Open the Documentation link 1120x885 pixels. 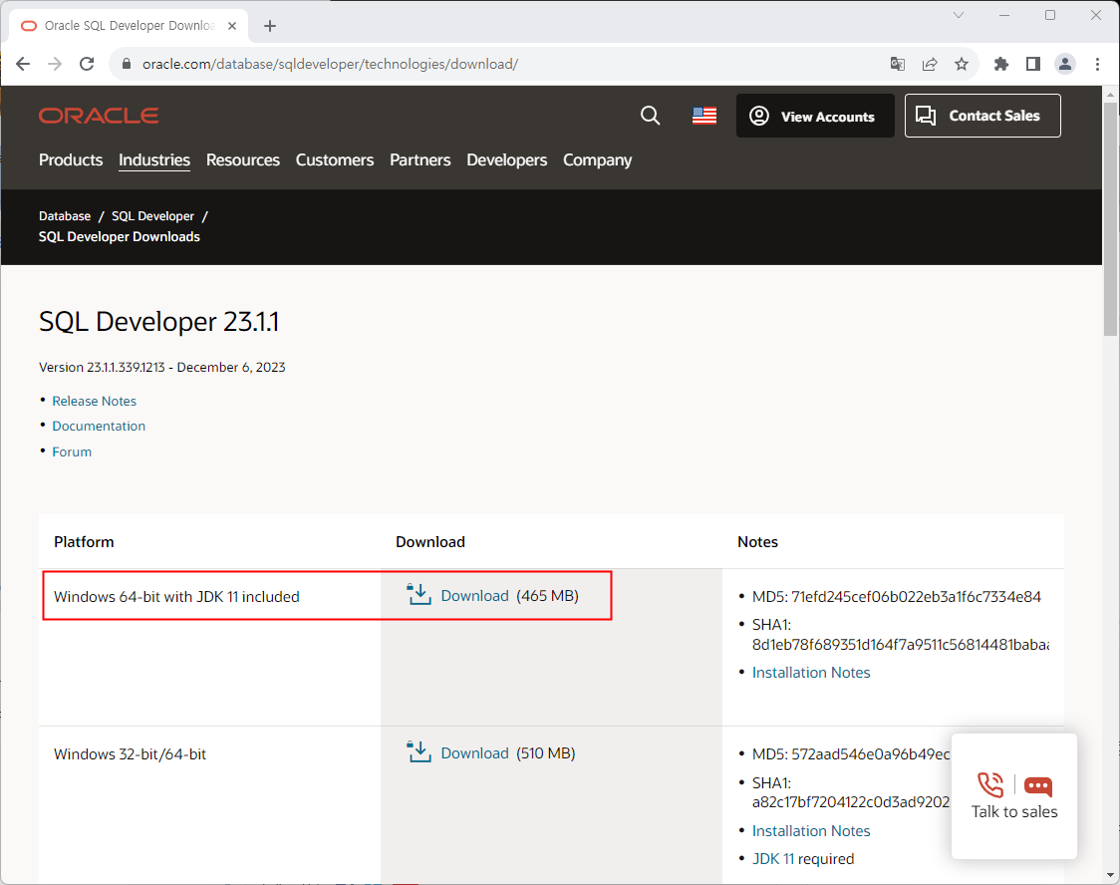tap(99, 426)
